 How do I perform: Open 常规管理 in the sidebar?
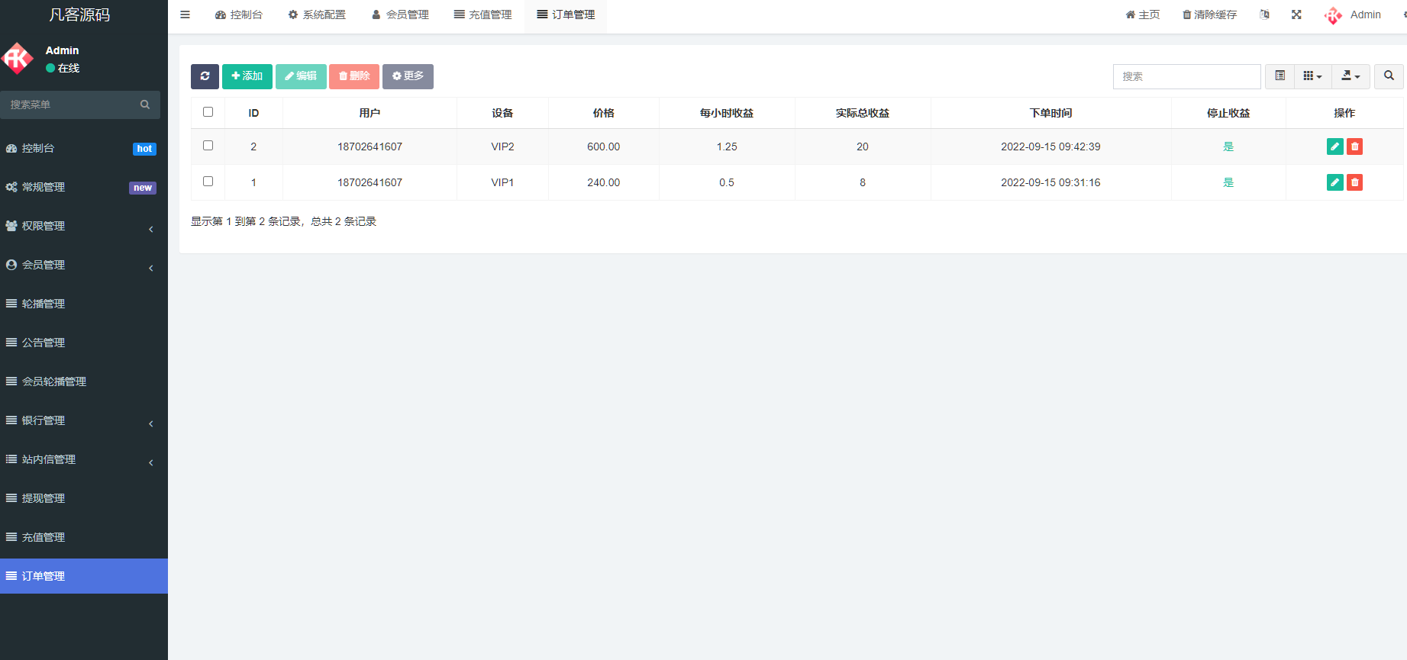point(84,187)
